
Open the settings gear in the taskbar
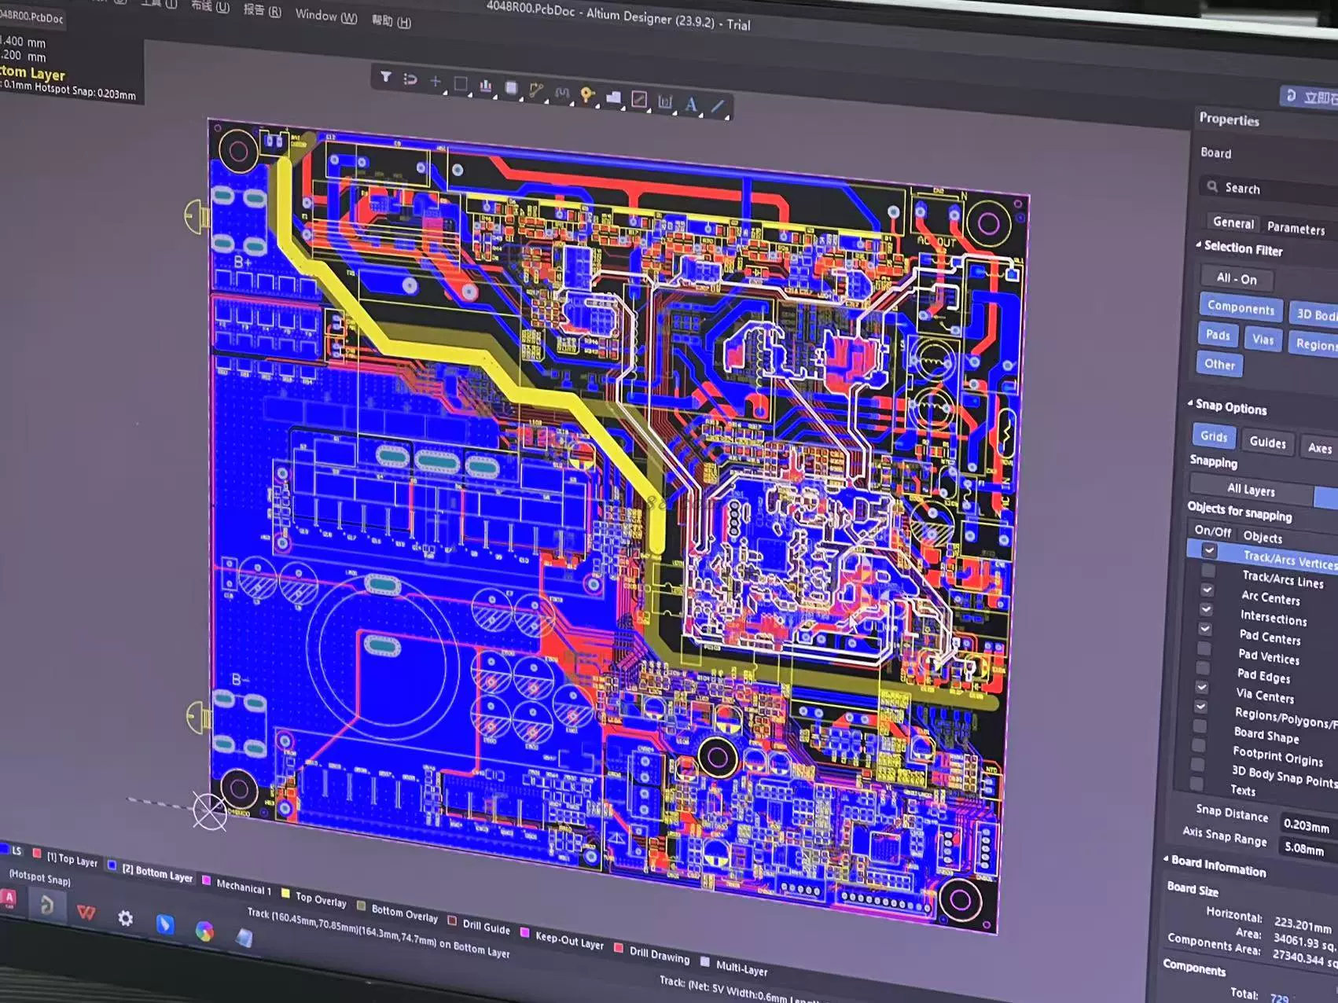click(x=125, y=918)
